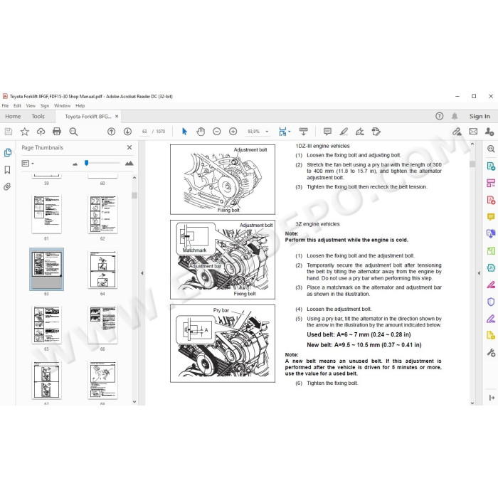
Task: Select page 66 thumbnail
Action: point(102,325)
